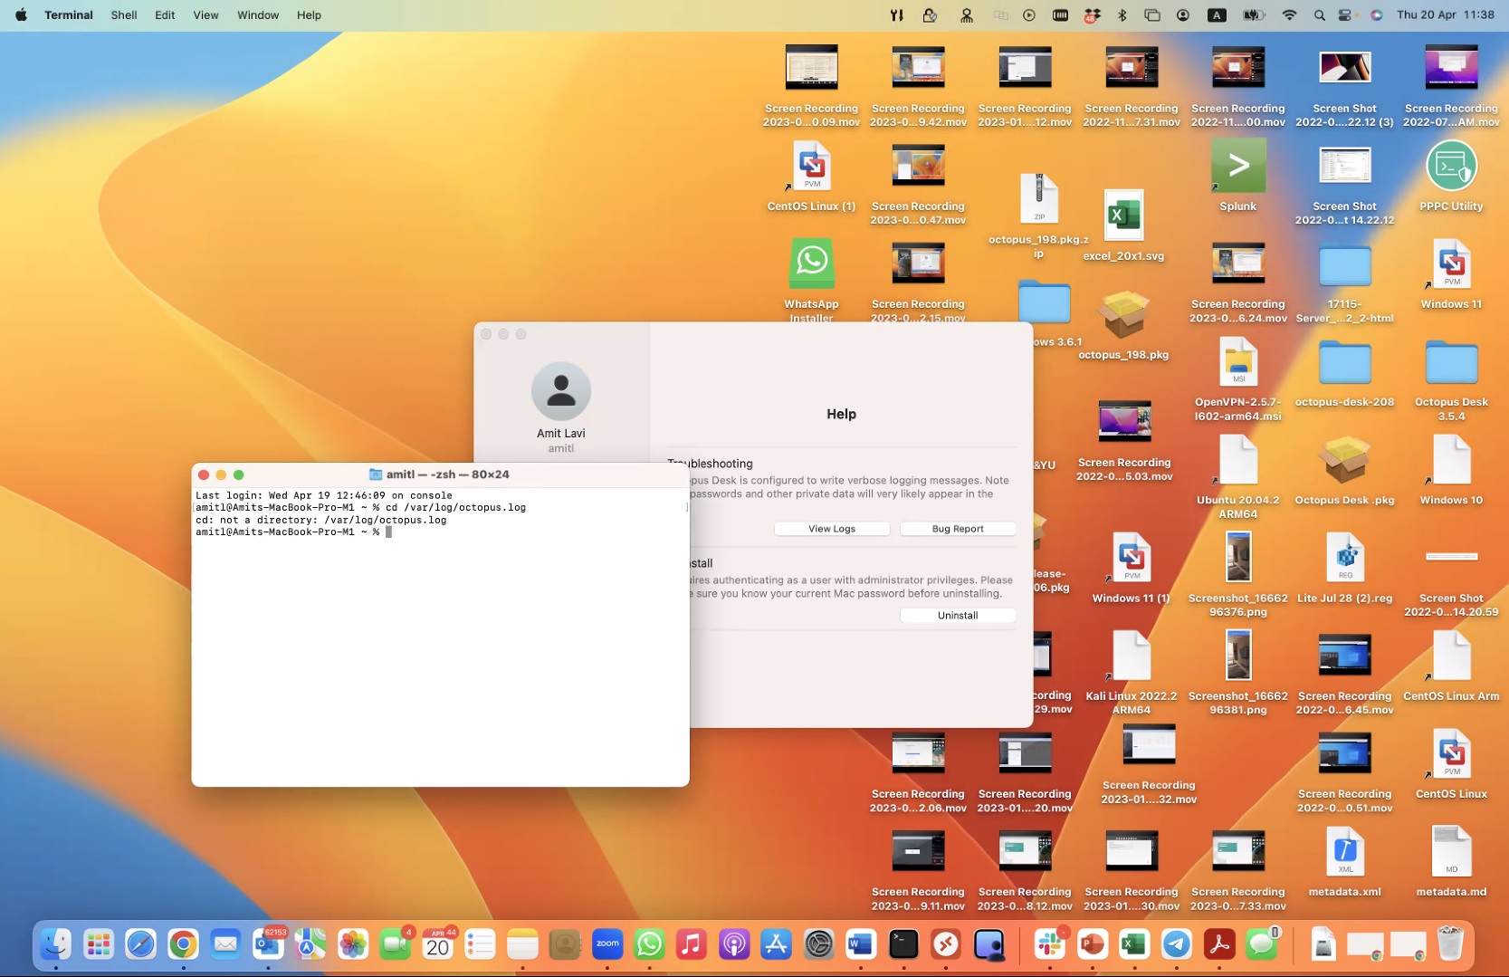
Task: Open the Mail app in the Dock
Action: [225, 945]
